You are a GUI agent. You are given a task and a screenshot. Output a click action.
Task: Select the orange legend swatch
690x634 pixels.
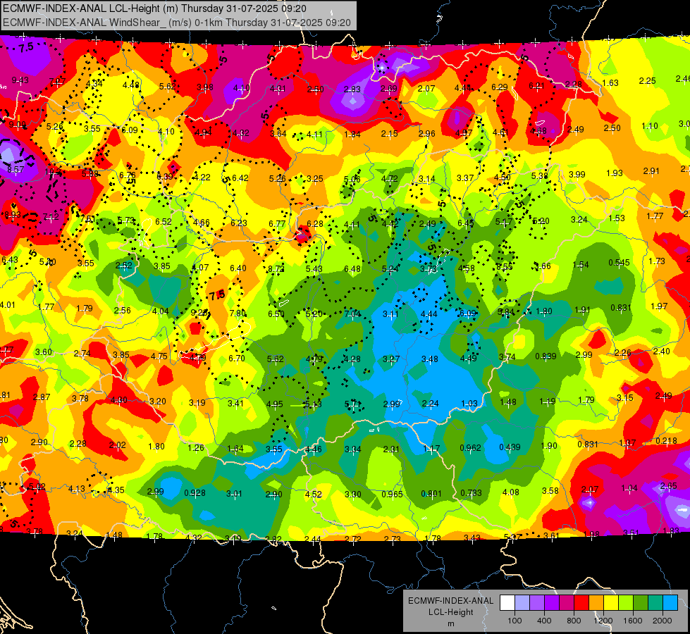pyautogui.click(x=596, y=602)
